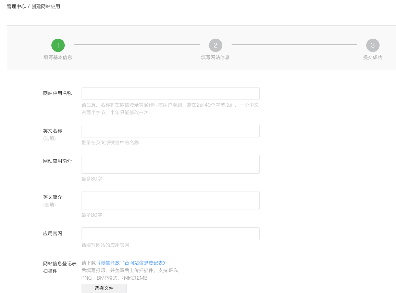Click the 填写基本信息 step label

click(x=58, y=57)
